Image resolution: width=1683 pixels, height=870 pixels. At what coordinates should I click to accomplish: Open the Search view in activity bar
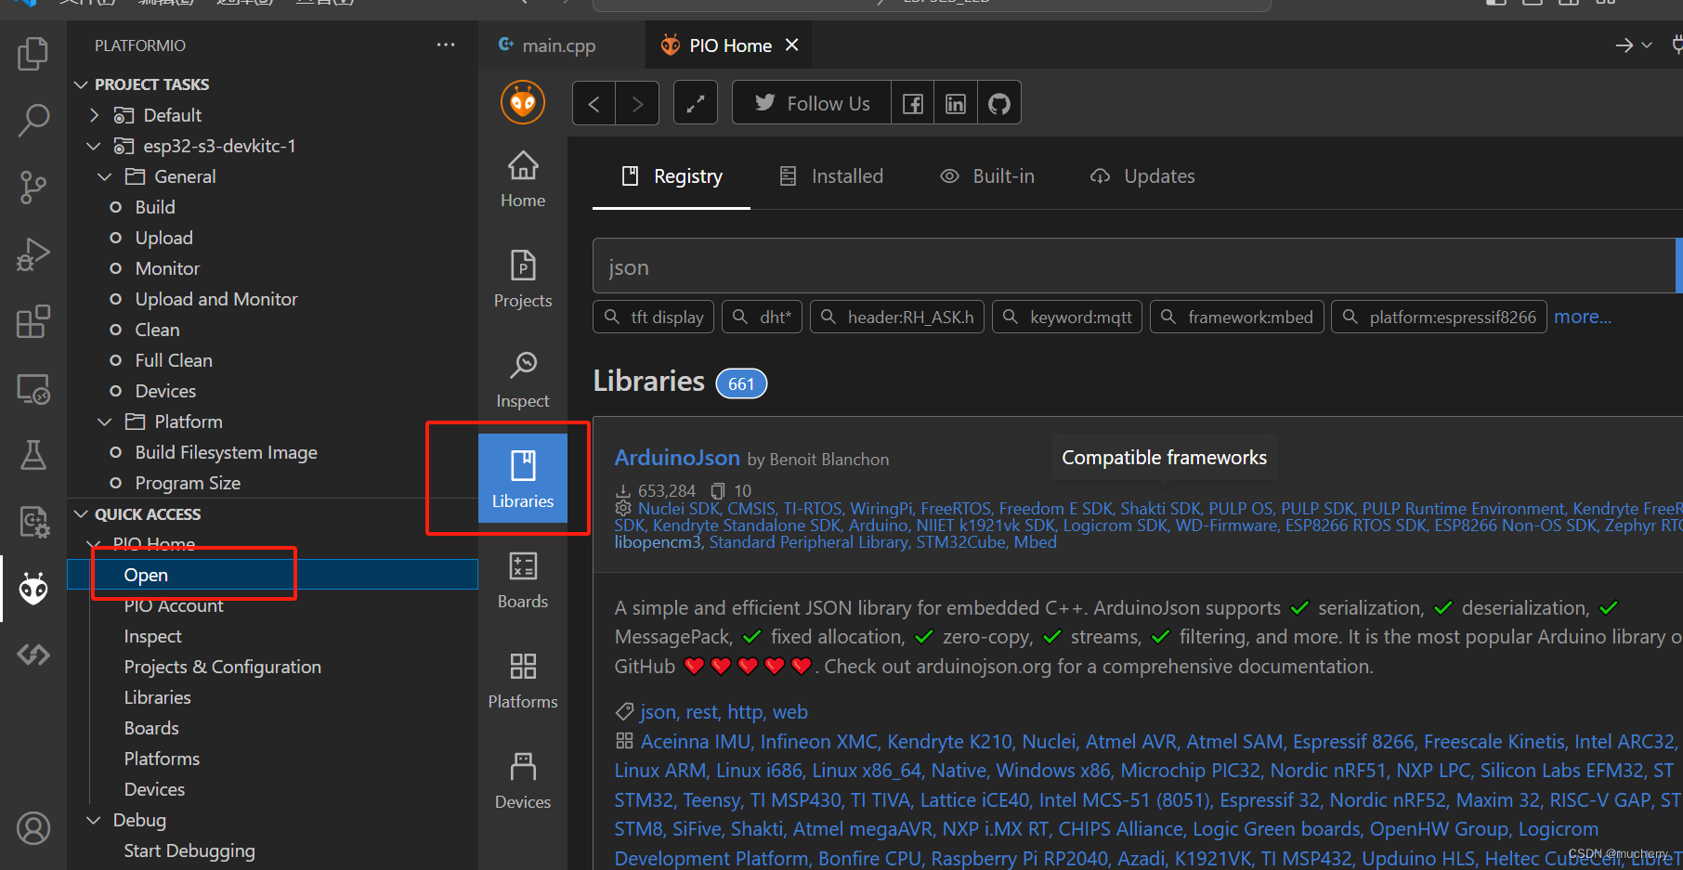tap(33, 120)
